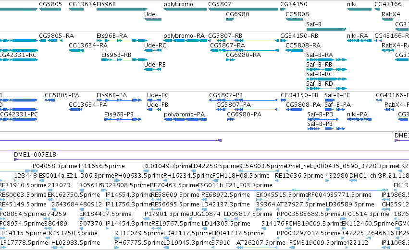
Task: Select the CG5807 gene label
Action: tap(220, 4)
